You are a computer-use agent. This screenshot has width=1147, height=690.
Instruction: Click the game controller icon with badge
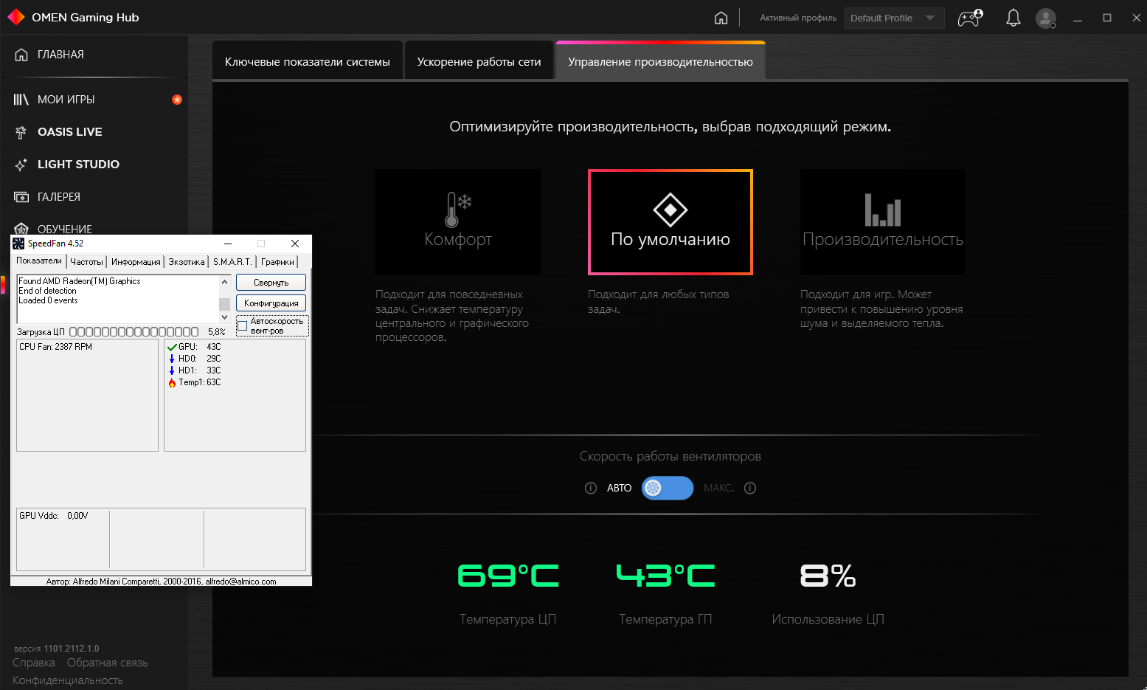tap(968, 18)
